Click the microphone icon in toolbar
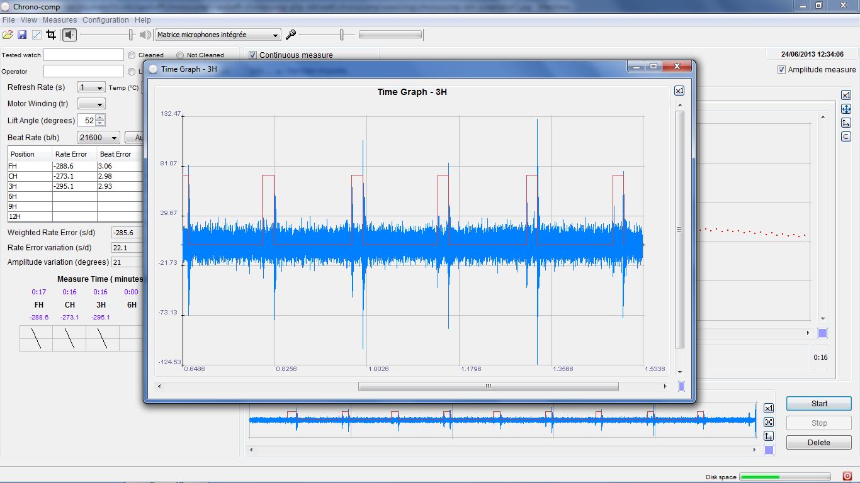860x483 pixels. 290,35
